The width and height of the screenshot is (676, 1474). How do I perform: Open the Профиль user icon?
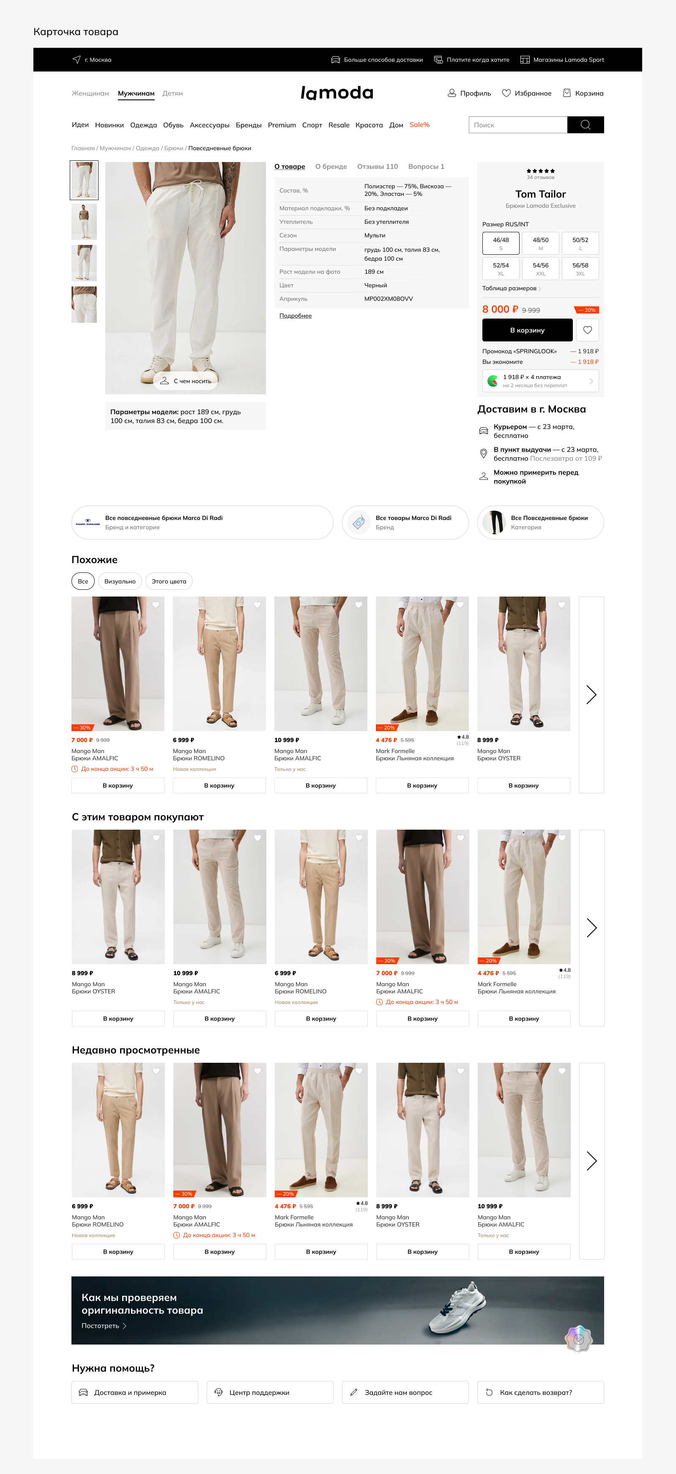pos(452,93)
